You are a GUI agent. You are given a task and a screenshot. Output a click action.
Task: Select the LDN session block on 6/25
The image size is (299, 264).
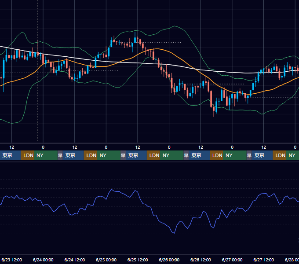click(153, 155)
